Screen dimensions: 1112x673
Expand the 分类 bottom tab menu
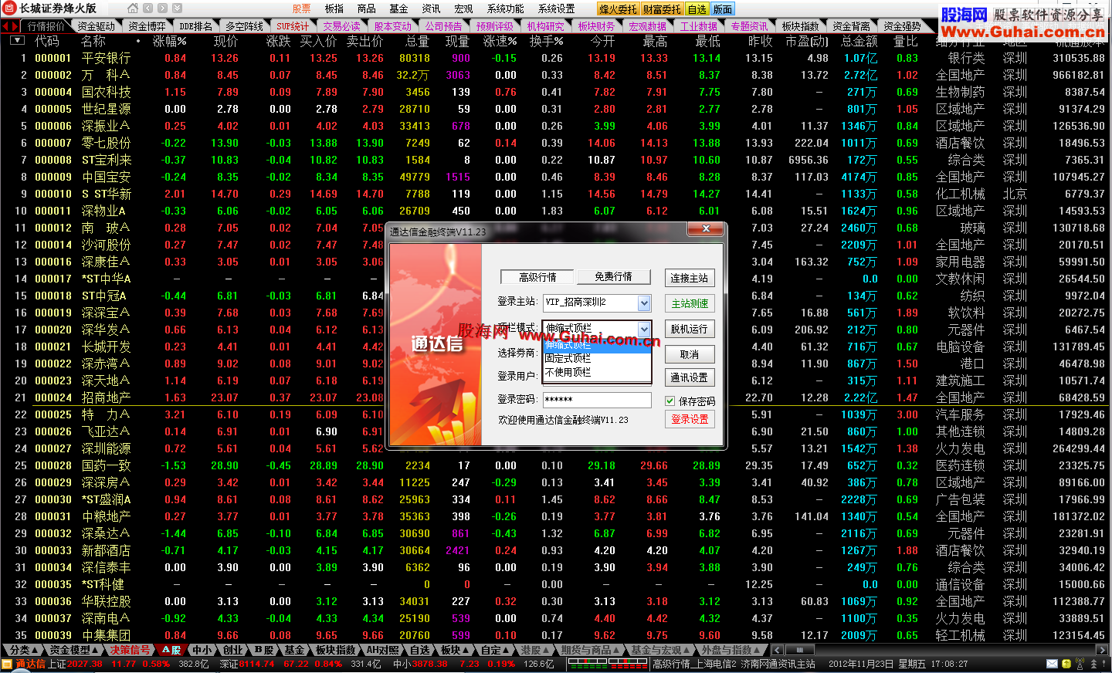[x=22, y=650]
